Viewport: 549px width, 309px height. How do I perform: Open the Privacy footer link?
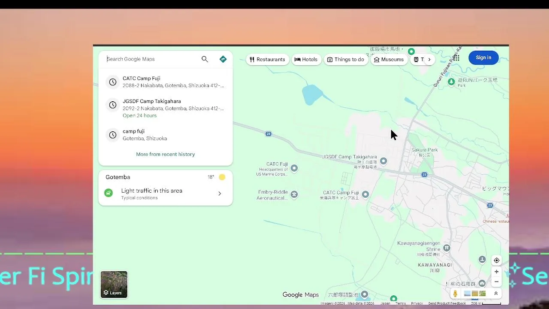(417, 303)
